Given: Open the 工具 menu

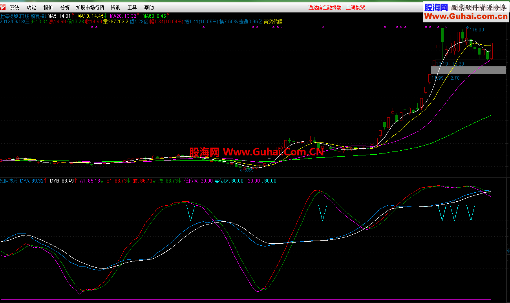Looking at the screenshot, I should pos(132,7).
